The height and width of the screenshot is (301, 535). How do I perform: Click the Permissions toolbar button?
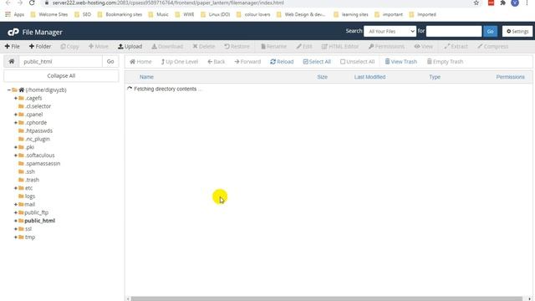tap(386, 47)
